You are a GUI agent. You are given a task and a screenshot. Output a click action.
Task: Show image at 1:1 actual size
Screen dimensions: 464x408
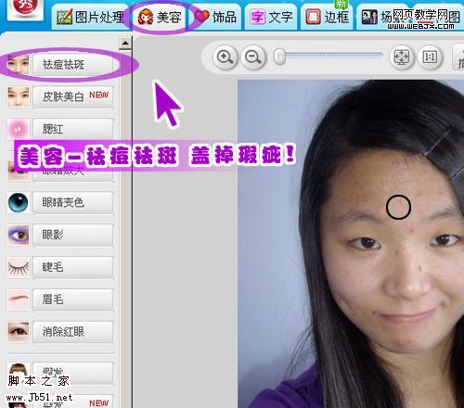[430, 57]
